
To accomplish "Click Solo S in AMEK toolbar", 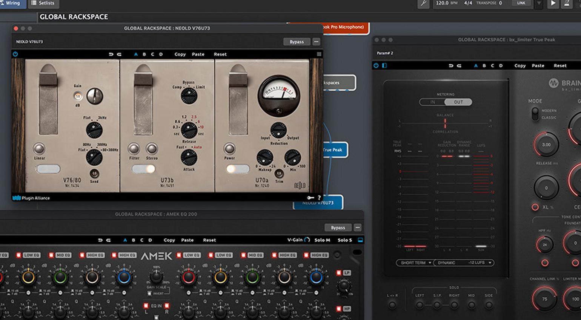I will tap(345, 240).
